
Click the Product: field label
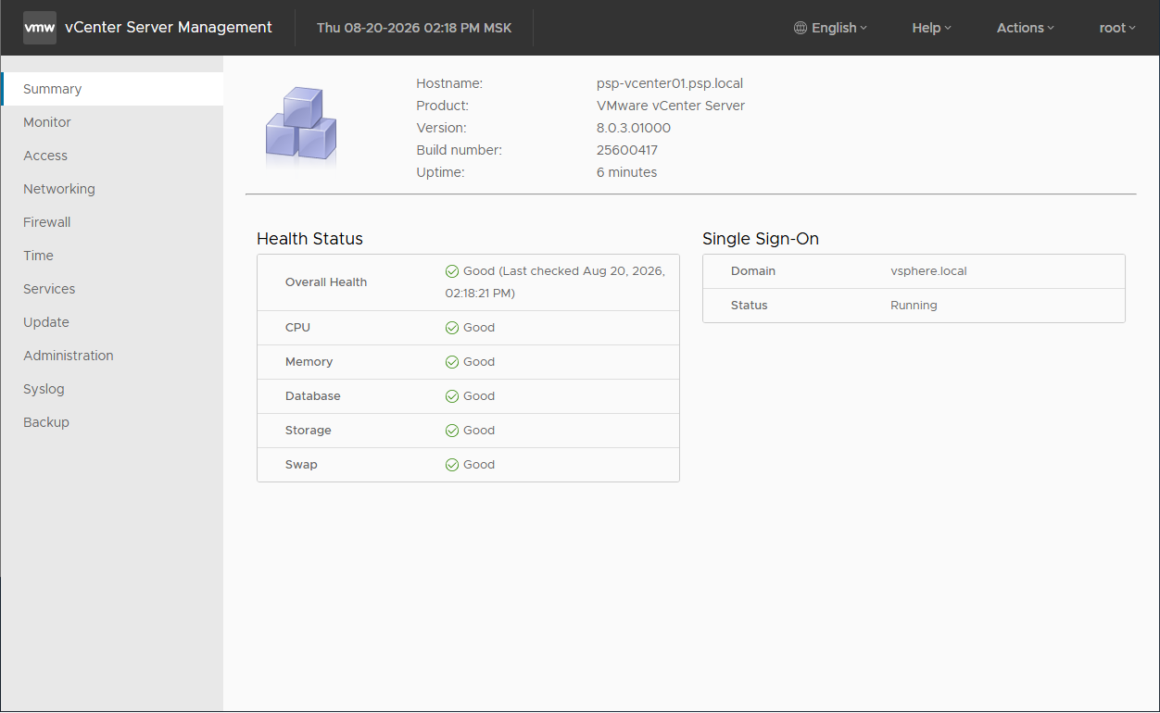[x=443, y=106]
